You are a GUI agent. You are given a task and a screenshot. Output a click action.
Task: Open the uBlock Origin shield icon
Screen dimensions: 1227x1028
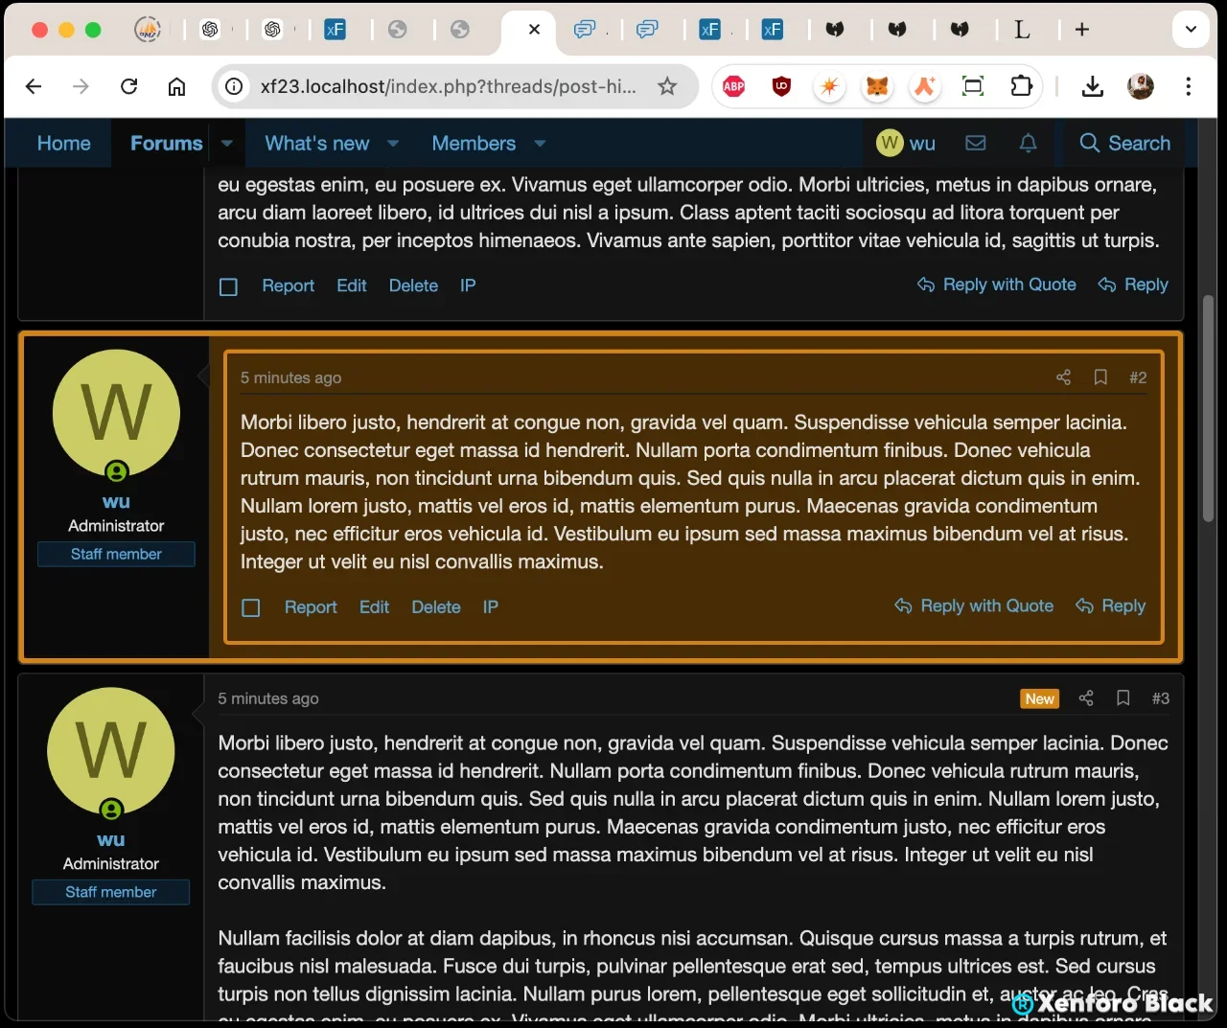point(781,87)
